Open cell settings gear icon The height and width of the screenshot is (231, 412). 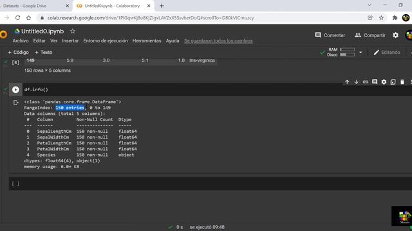[384, 82]
